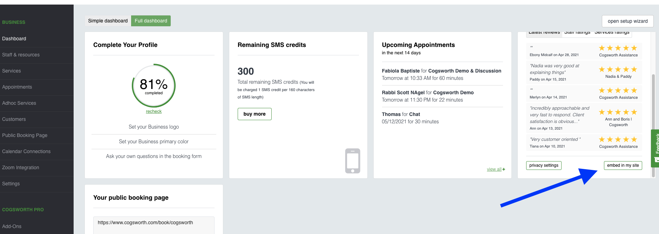Click the embed in my site button

pos(623,165)
